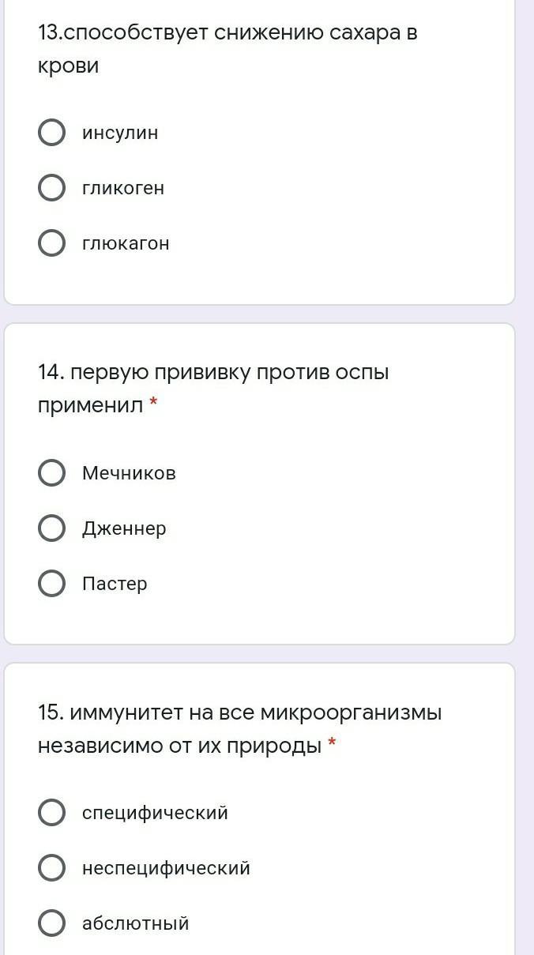
Task: Click the глюкагон label text
Action: tap(126, 243)
